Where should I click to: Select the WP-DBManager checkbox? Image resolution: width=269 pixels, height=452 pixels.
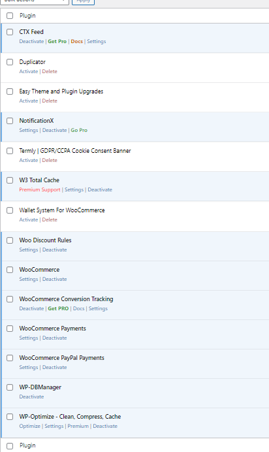point(10,387)
